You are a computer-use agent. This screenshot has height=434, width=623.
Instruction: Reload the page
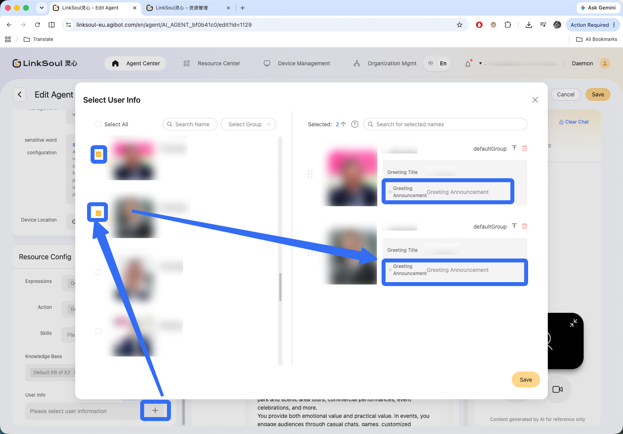[37, 25]
